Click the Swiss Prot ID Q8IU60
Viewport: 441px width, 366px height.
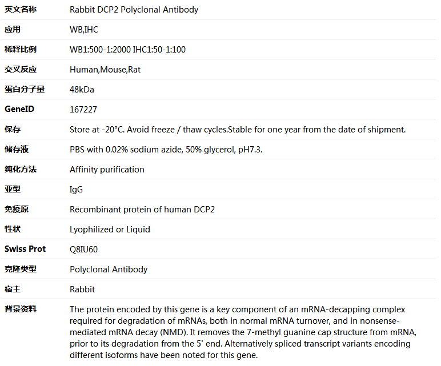click(83, 250)
